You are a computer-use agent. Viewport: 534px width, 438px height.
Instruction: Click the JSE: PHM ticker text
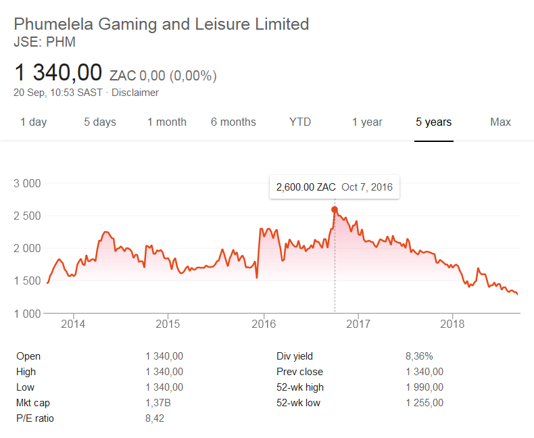click(45, 42)
